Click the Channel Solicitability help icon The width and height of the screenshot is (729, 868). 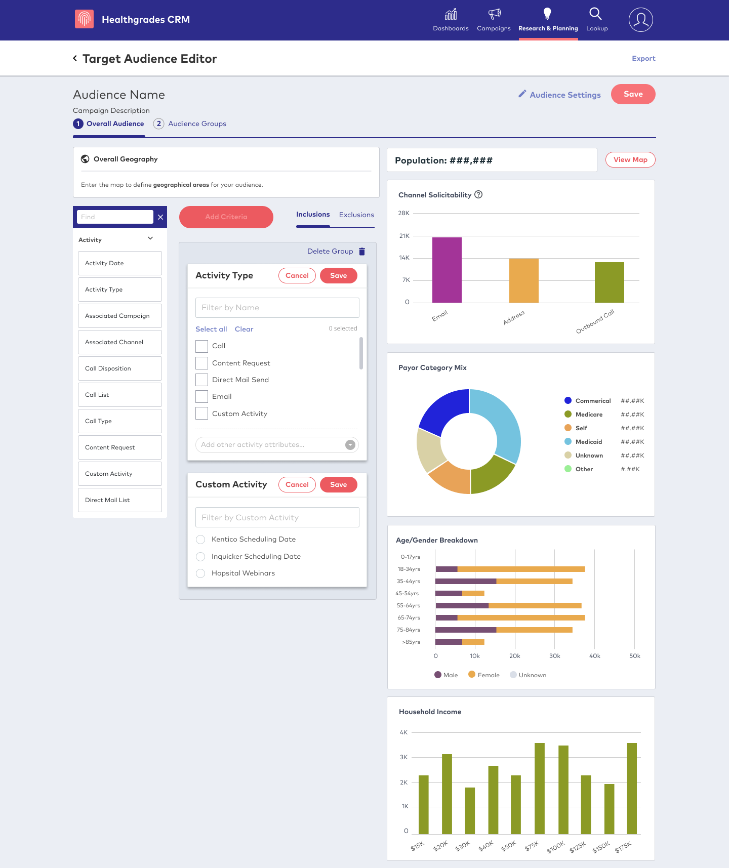pos(478,194)
